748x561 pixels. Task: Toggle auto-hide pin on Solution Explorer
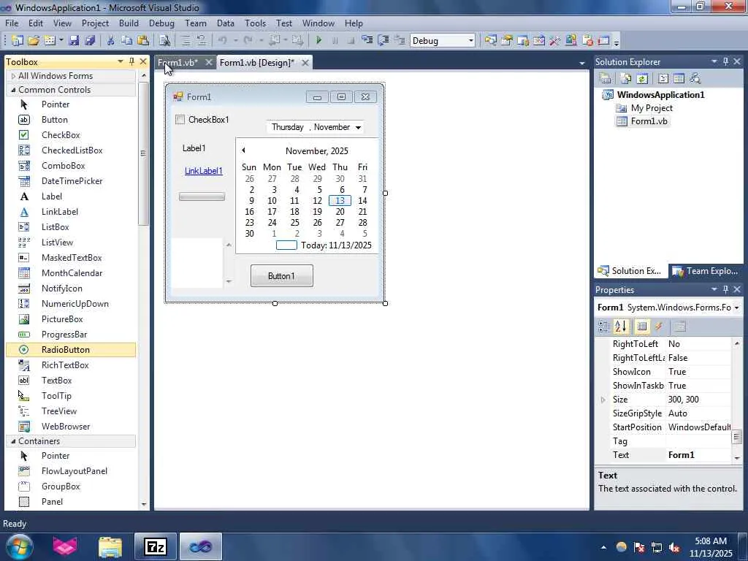725,61
